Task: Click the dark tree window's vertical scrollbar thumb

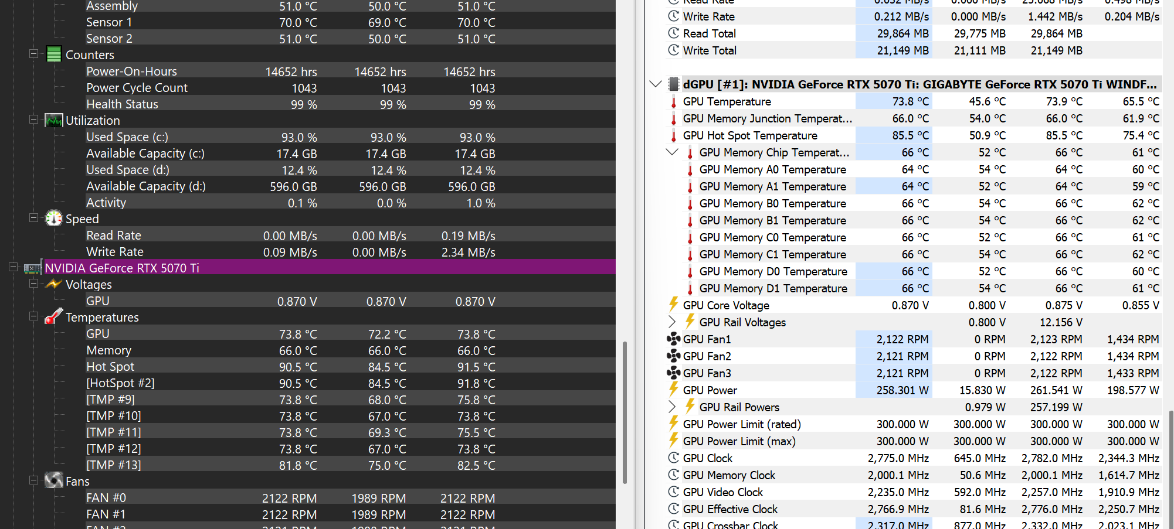Action: 625,412
